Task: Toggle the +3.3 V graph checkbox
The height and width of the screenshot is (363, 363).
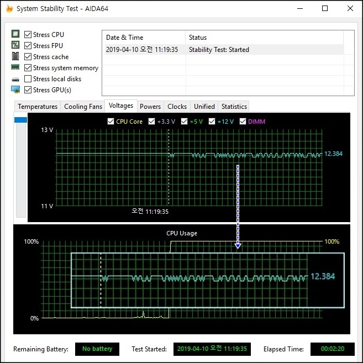Action: [151, 122]
